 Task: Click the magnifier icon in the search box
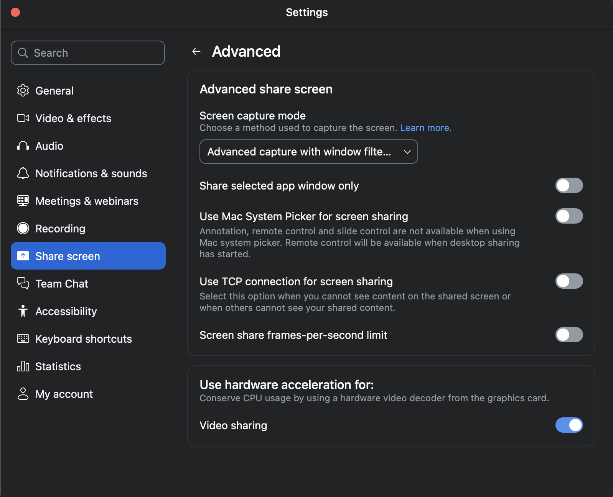coord(23,53)
